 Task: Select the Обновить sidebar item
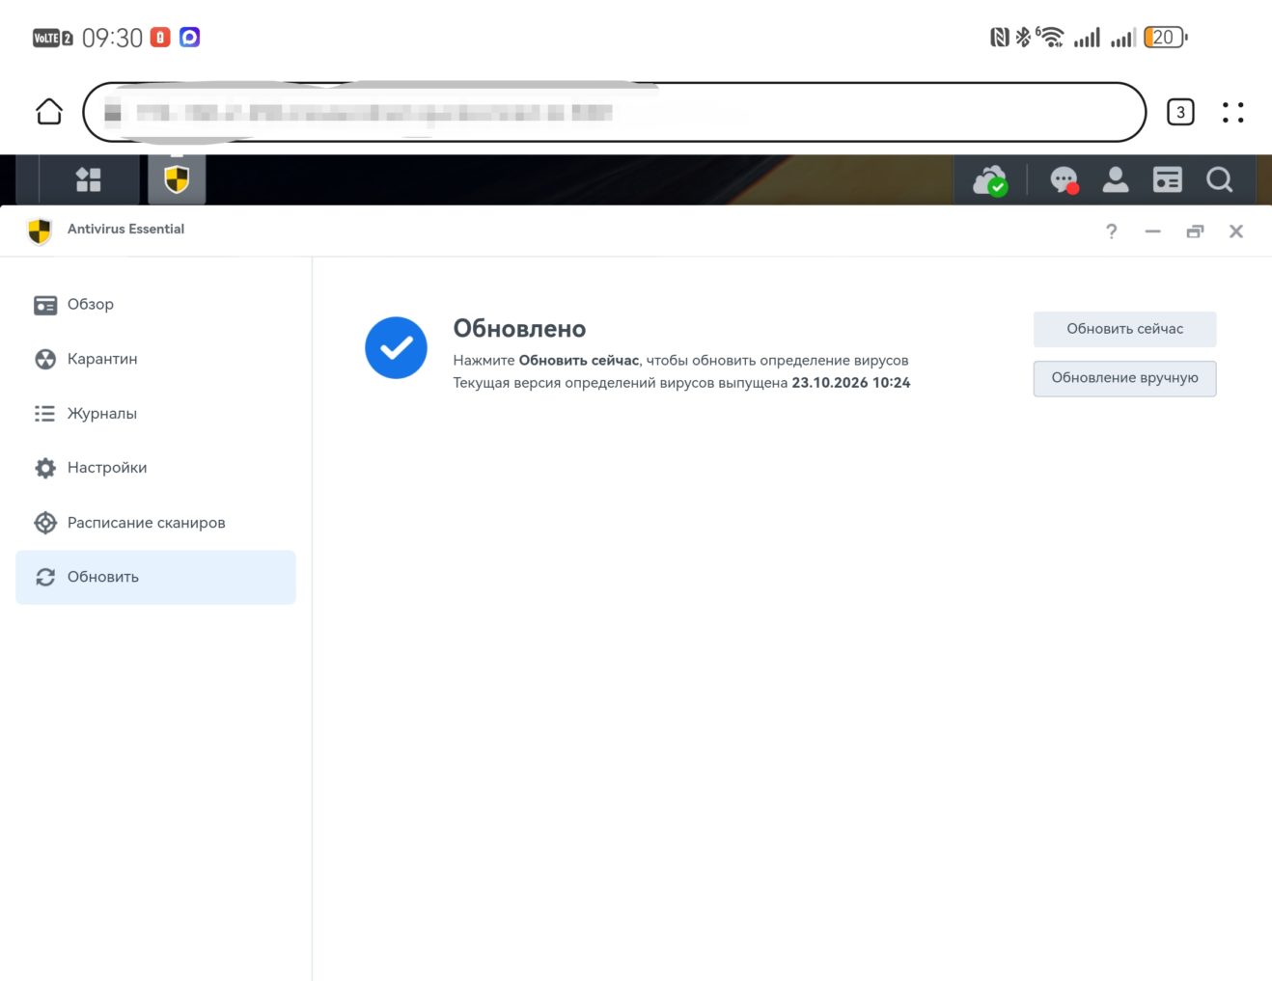tap(155, 577)
